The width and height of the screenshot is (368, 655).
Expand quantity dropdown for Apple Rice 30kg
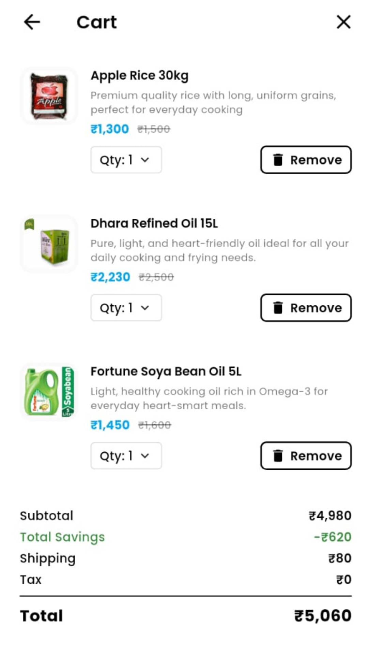pos(126,160)
